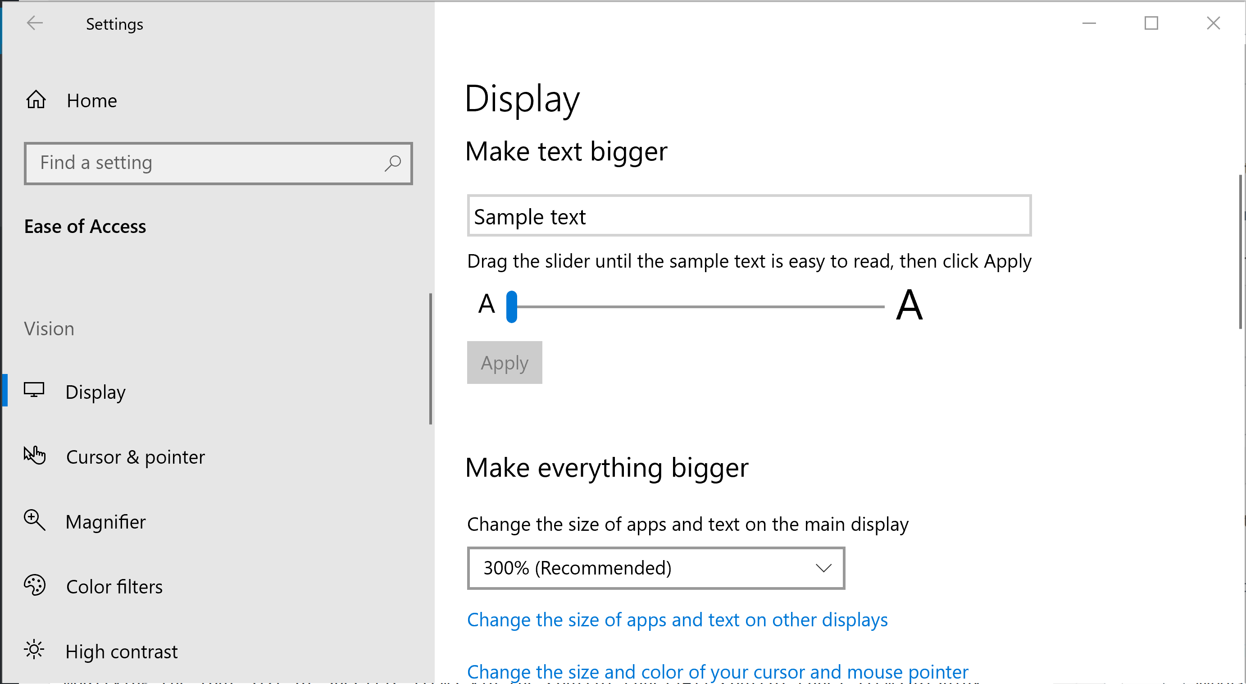Open Change size on other displays
Screen dimensions: 1246x684
point(678,620)
